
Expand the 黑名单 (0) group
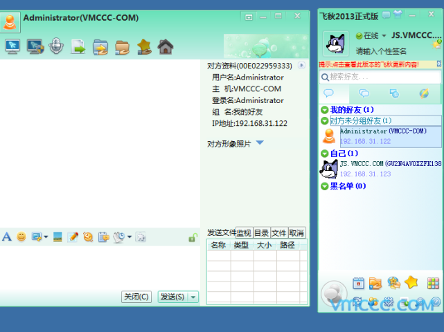click(x=325, y=186)
